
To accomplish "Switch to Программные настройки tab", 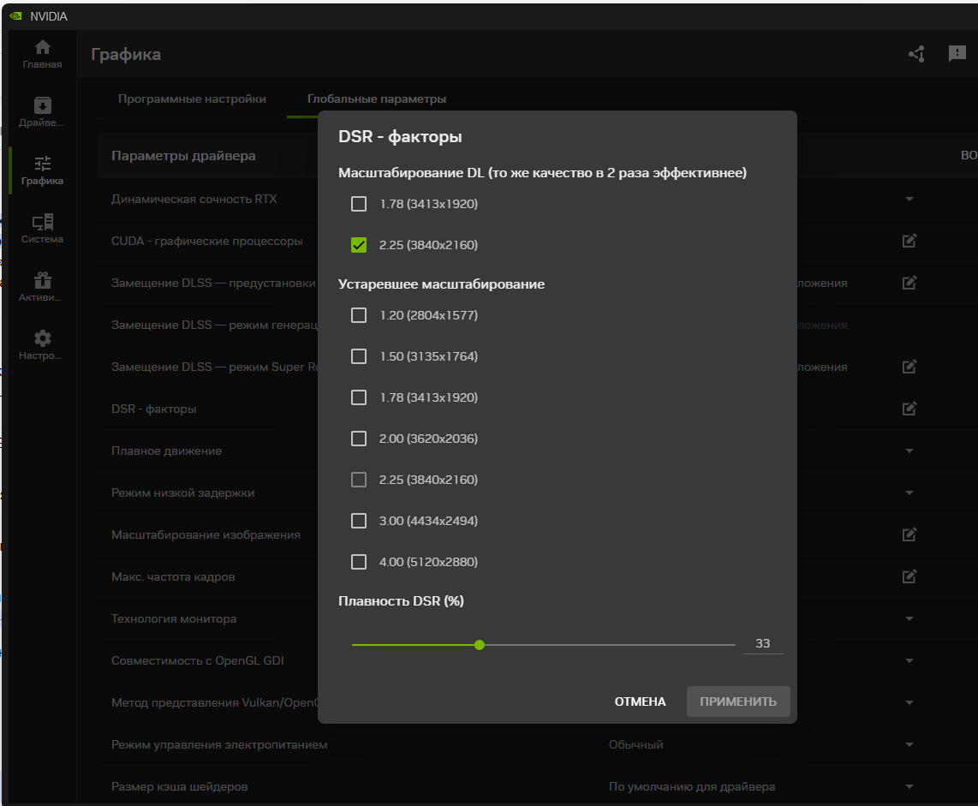I will 192,99.
